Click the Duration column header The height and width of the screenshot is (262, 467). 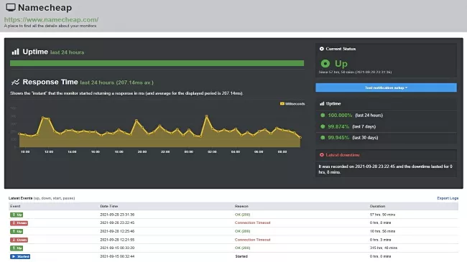[x=377, y=206]
